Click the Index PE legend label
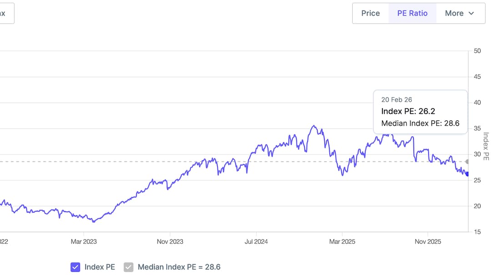Viewport: 491px width, 275px height. click(100, 267)
